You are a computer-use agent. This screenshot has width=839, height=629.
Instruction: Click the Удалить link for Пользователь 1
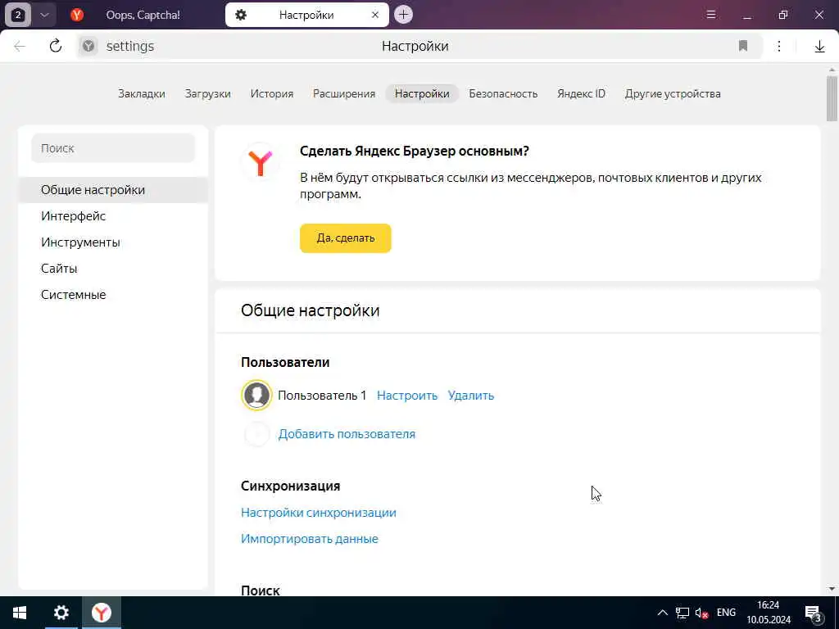click(x=471, y=396)
